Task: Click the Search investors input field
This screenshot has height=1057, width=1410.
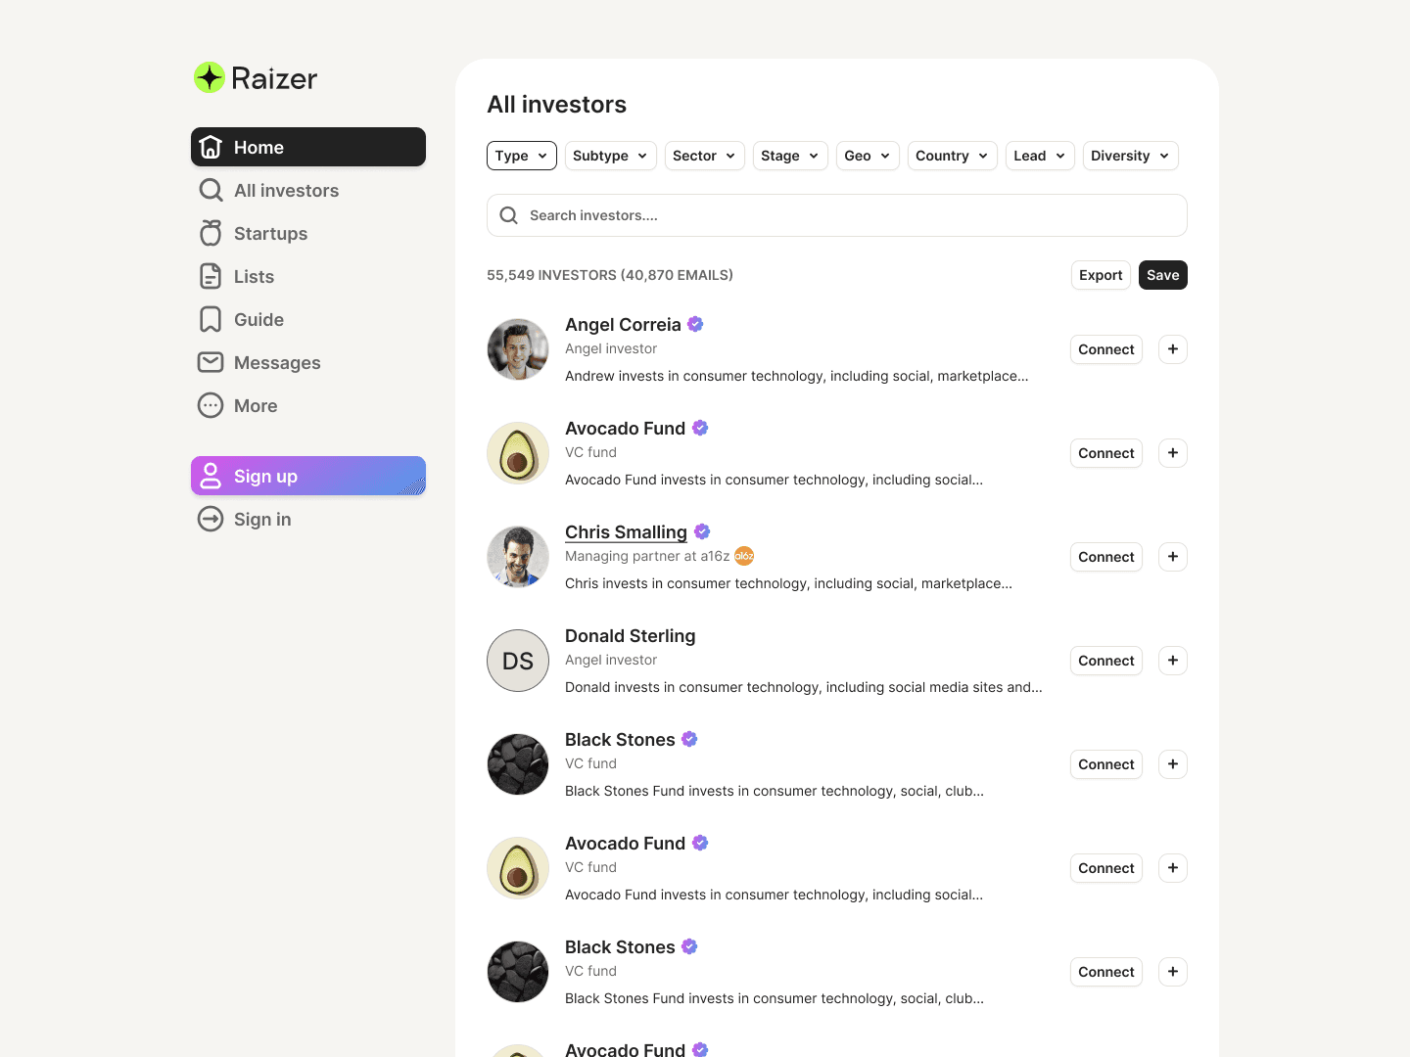Action: click(x=837, y=215)
